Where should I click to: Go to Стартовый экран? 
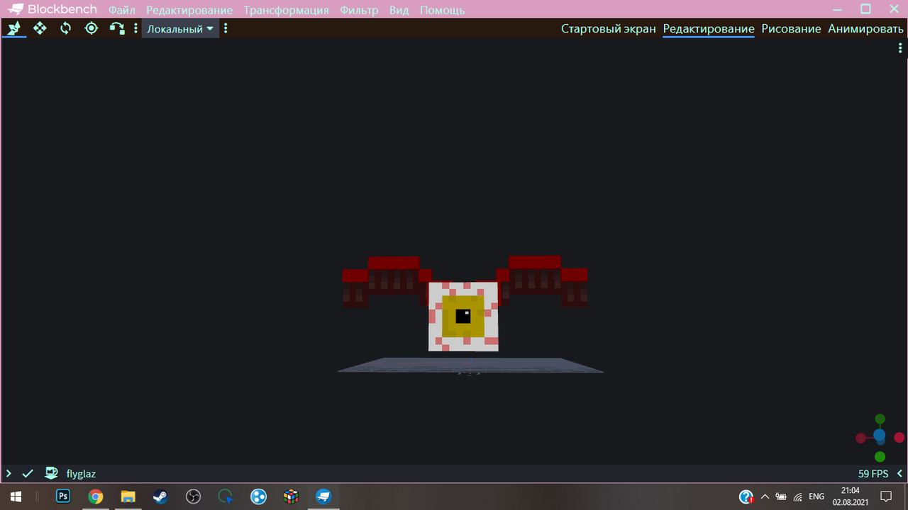[608, 29]
